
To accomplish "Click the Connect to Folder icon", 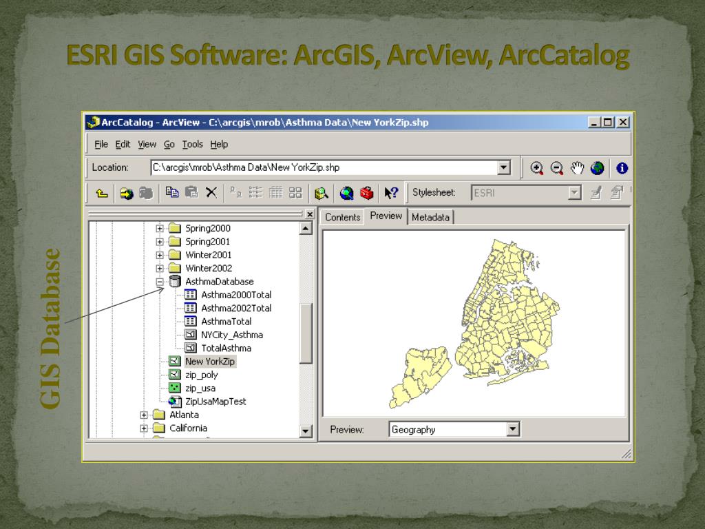I will click(x=127, y=194).
